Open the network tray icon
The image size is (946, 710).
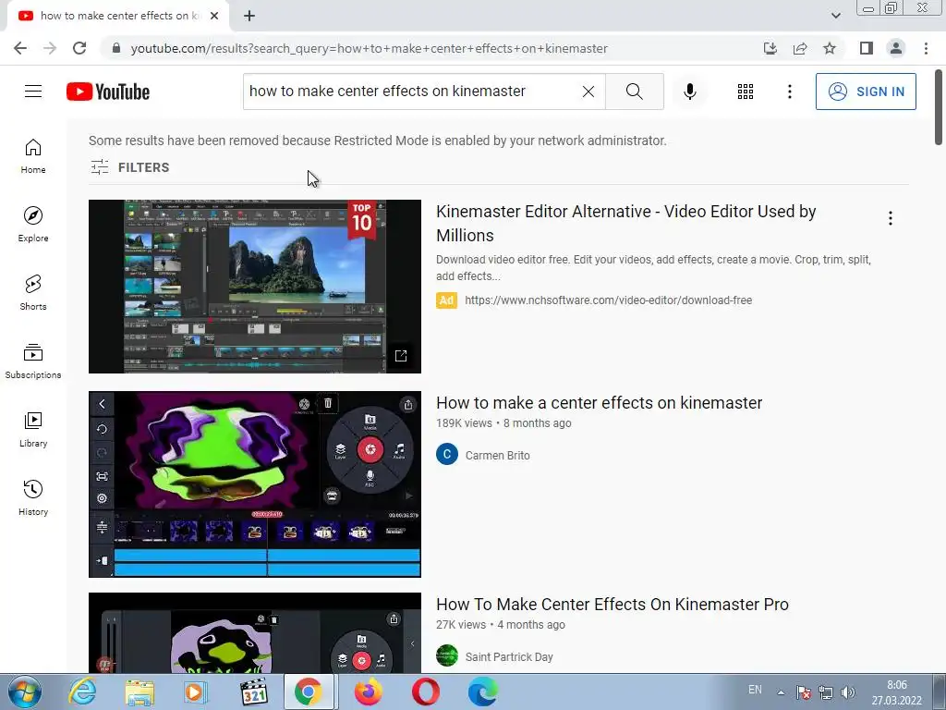(825, 692)
